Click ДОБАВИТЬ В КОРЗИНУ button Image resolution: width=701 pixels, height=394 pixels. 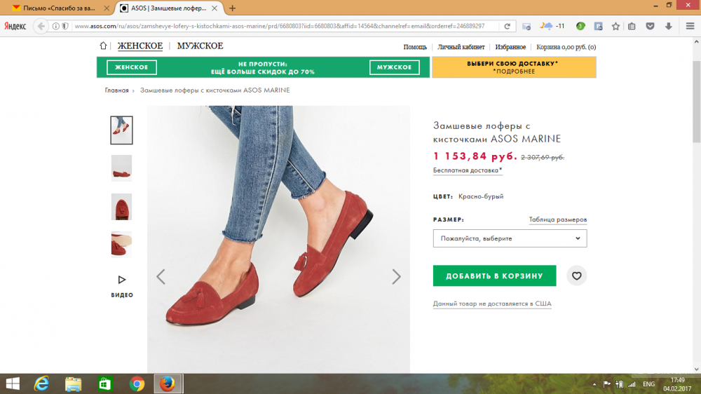tap(494, 276)
